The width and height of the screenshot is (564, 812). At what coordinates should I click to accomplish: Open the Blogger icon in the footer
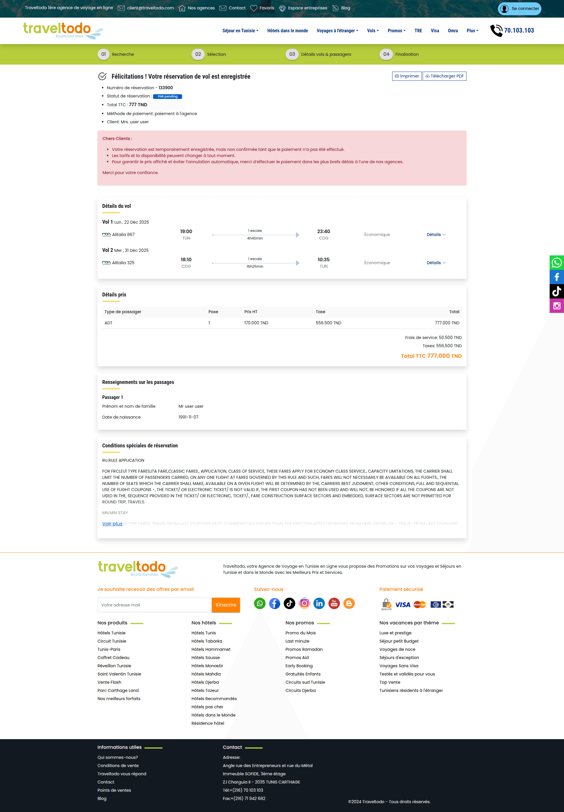point(349,603)
